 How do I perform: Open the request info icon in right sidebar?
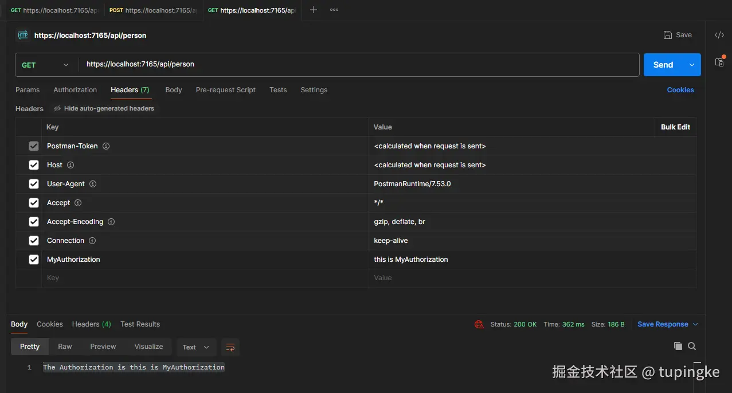[719, 62]
